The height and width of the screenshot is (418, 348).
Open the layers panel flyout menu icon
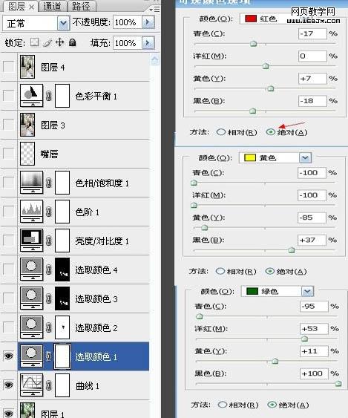pos(155,10)
